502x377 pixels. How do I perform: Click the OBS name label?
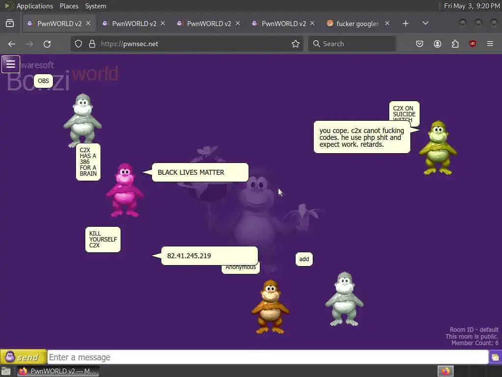(43, 81)
